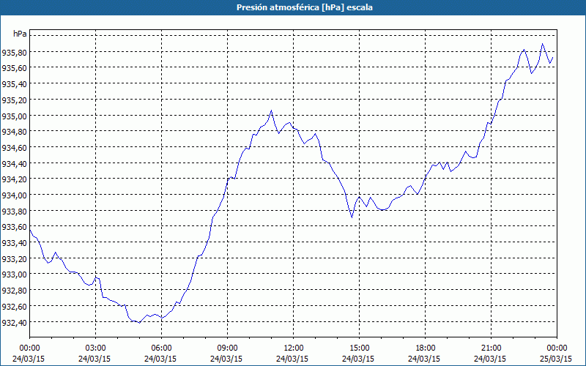This screenshot has width=586, height=366.
Task: Click the 18:00 time axis label
Action: 426,348
